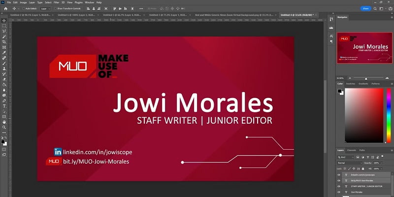Switch to the Channels tab
This screenshot has width=394, height=197.
(x=352, y=150)
